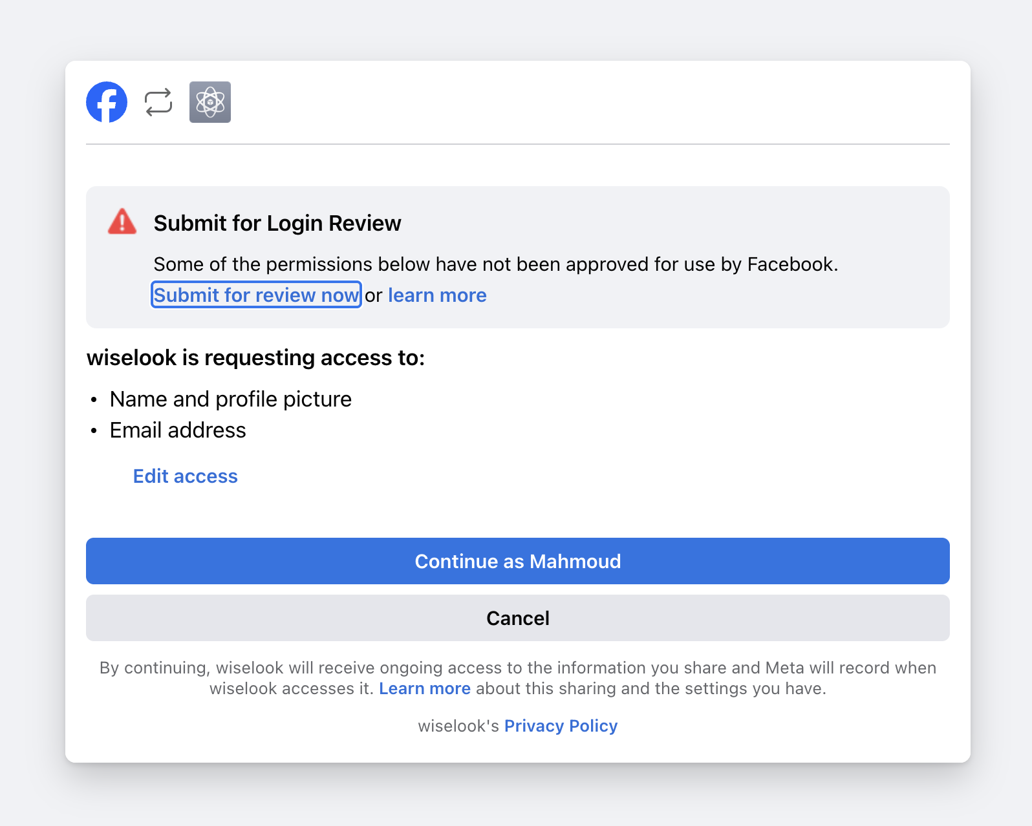The image size is (1032, 826).
Task: Click the red warning triangle icon
Action: tap(122, 221)
